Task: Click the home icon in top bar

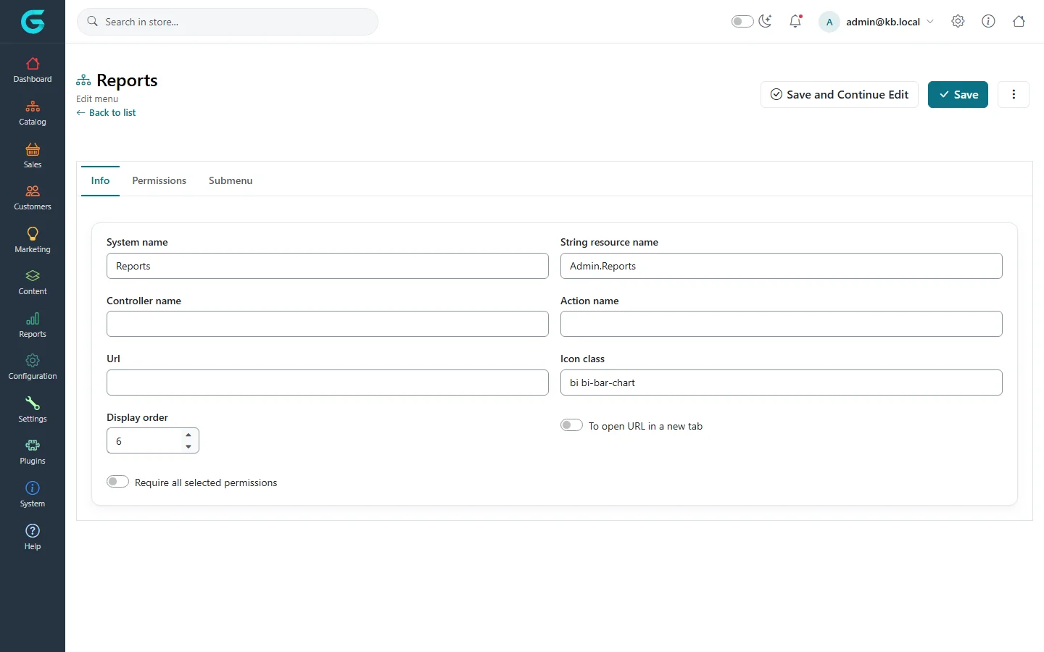Action: coord(1019,21)
